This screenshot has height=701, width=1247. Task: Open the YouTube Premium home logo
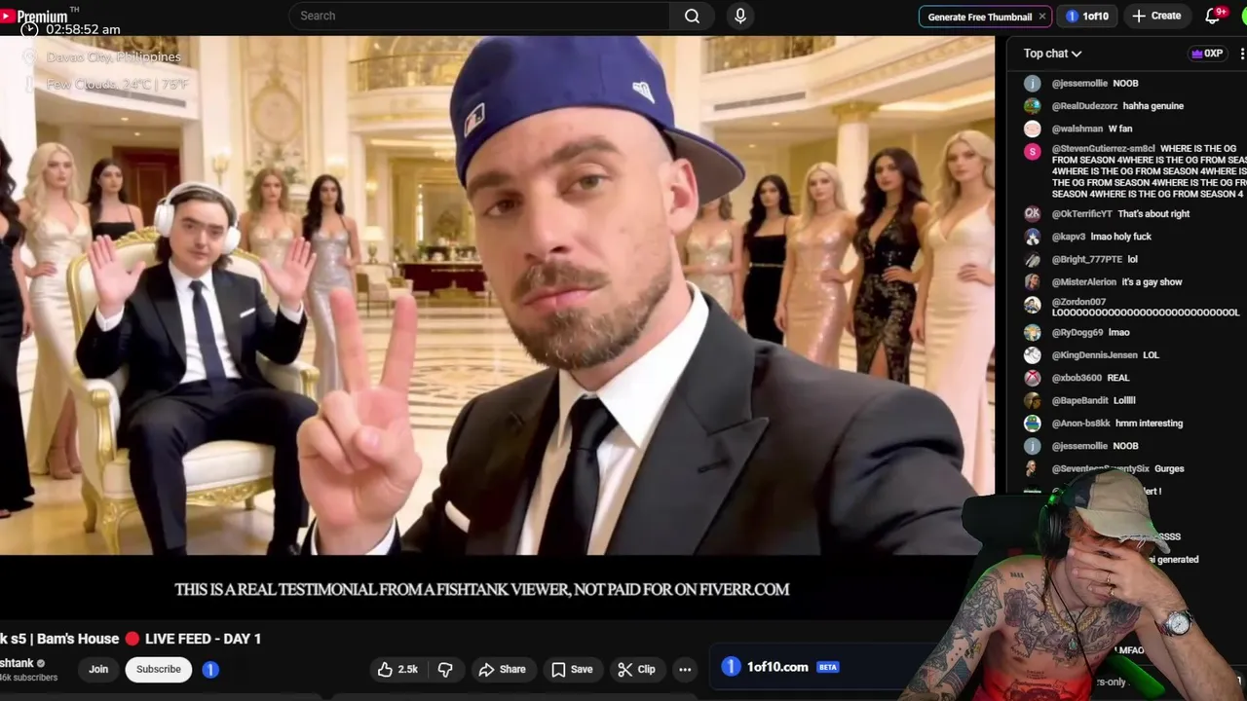pyautogui.click(x=34, y=16)
